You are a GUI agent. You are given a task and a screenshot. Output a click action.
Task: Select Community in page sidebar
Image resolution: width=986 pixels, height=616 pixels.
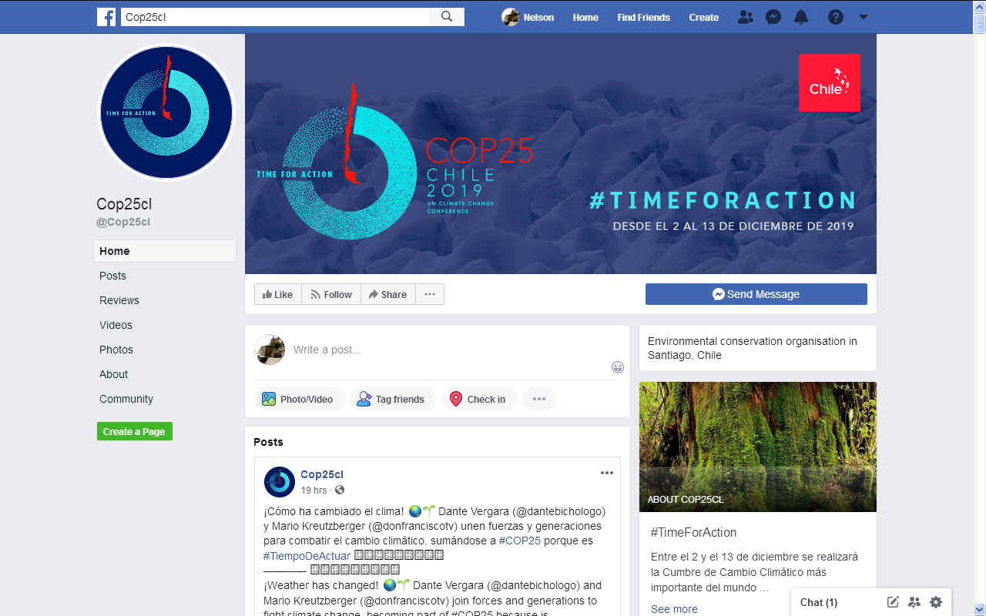tap(126, 399)
